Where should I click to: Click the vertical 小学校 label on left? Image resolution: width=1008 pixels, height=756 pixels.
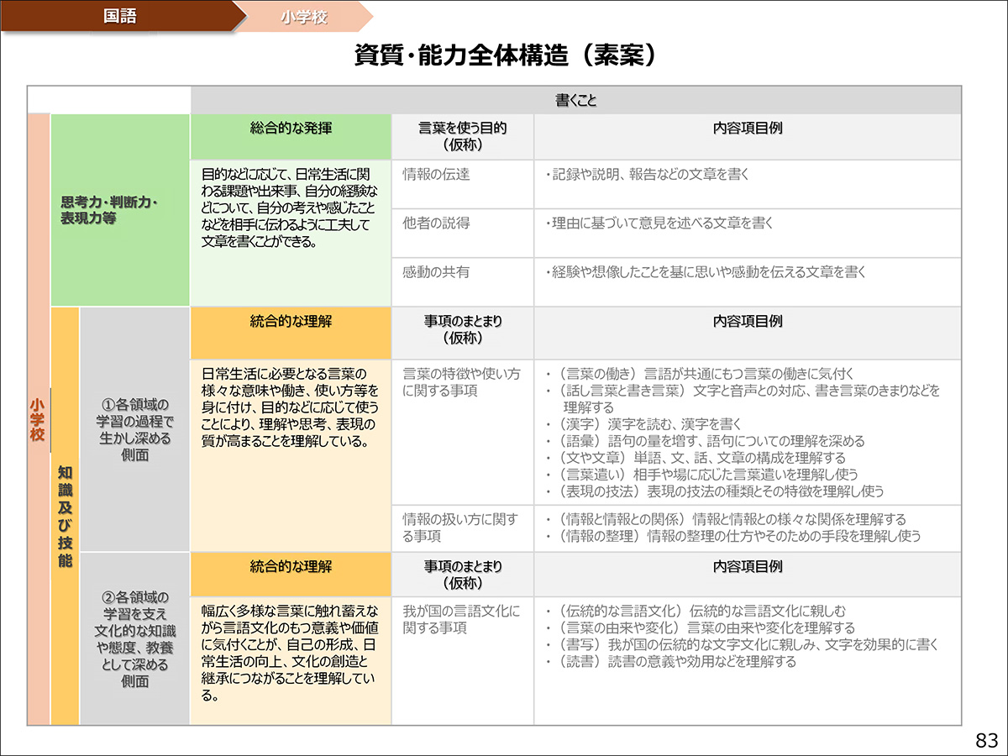pyautogui.click(x=37, y=418)
